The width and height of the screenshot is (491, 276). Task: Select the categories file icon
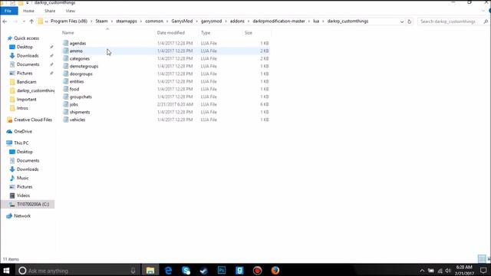click(x=65, y=58)
